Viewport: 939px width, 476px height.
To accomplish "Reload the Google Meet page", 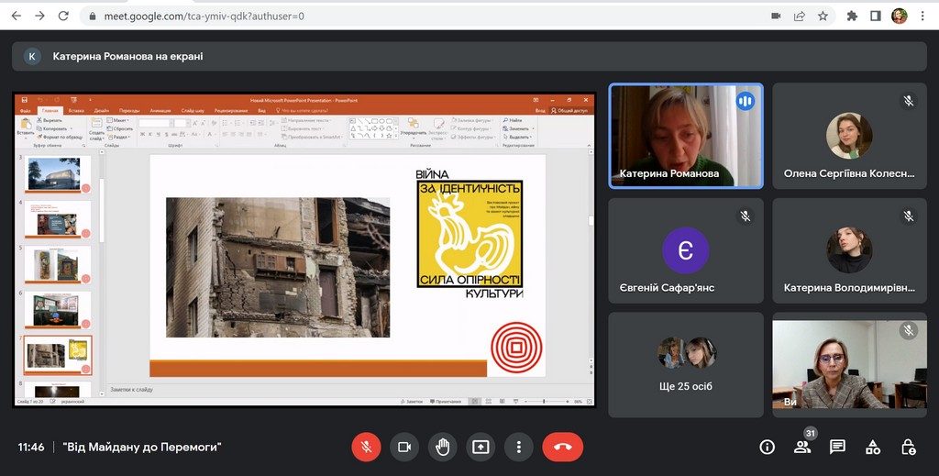I will (x=63, y=16).
